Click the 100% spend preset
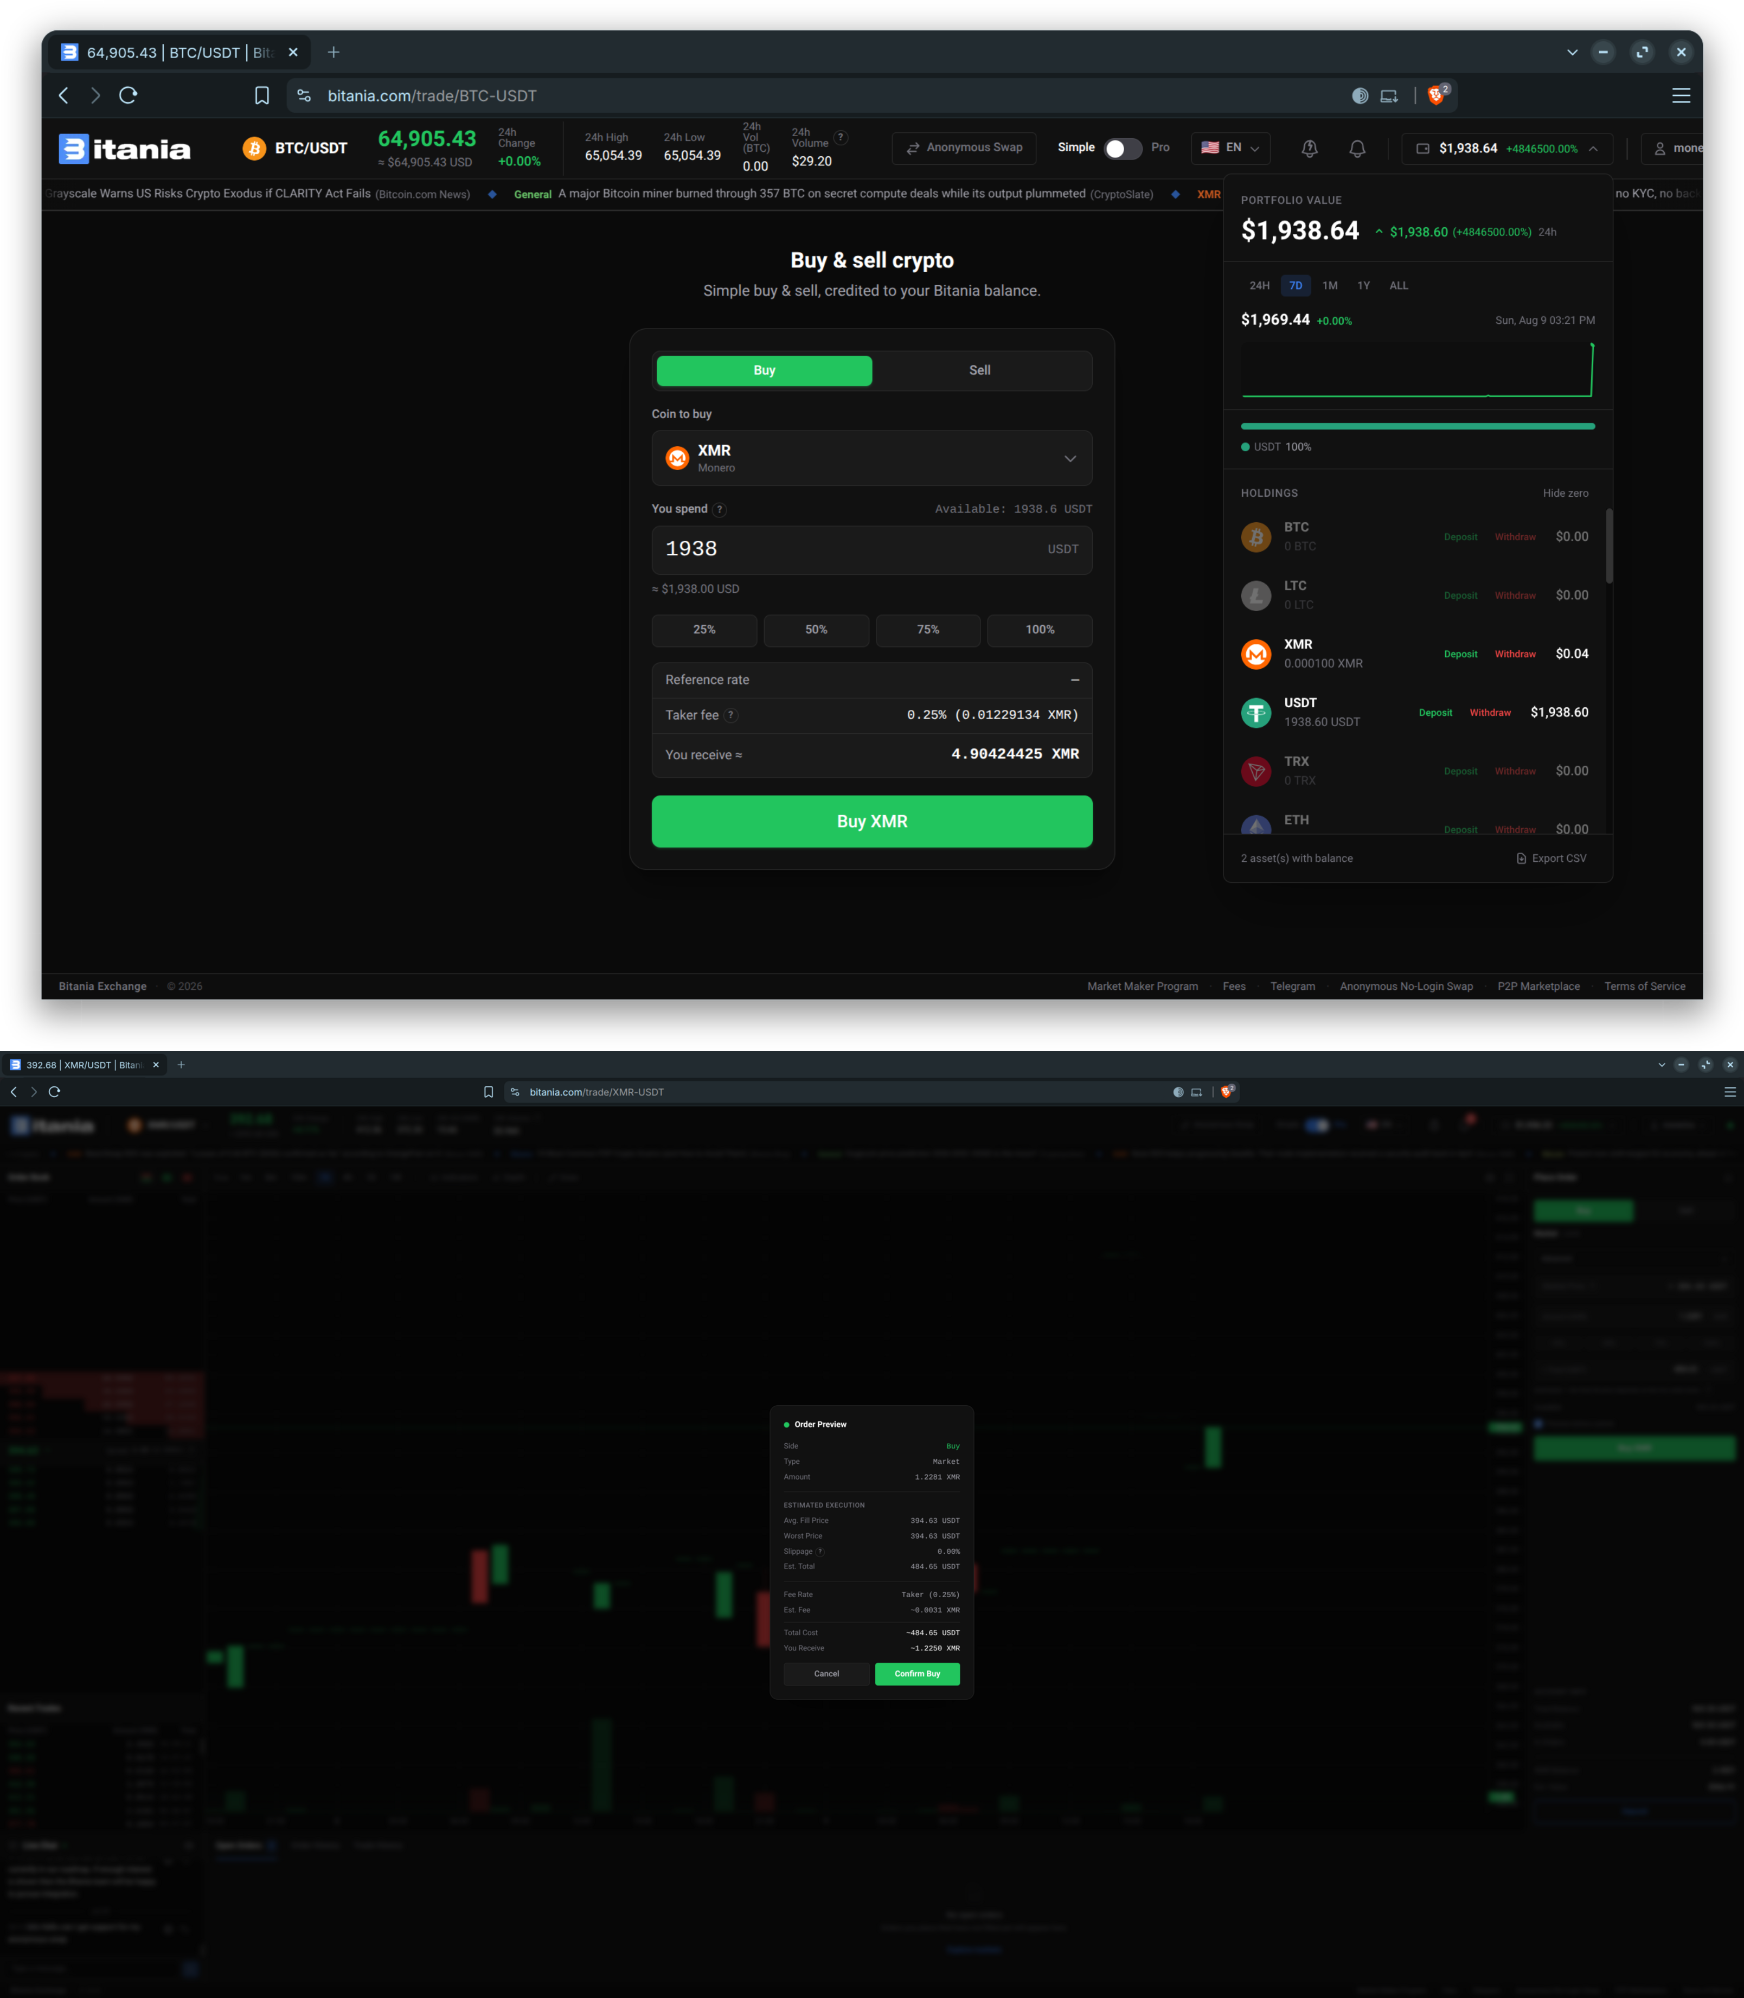This screenshot has height=1998, width=1744. 1040,631
